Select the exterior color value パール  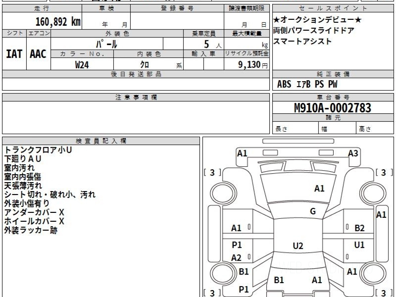tap(107, 44)
